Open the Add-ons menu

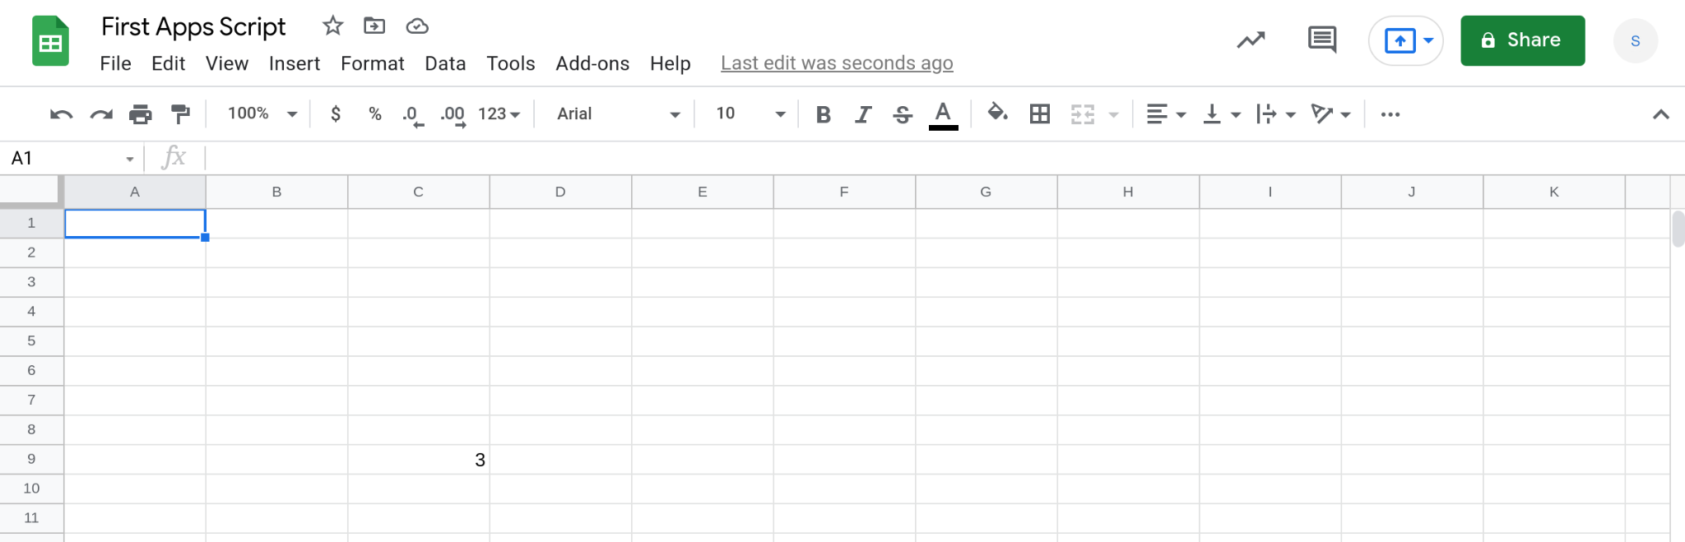[592, 63]
